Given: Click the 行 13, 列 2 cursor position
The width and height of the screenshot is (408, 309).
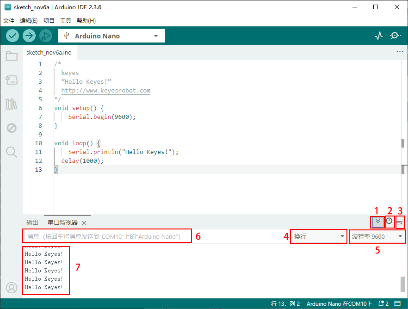Looking at the screenshot, I should pos(285,303).
